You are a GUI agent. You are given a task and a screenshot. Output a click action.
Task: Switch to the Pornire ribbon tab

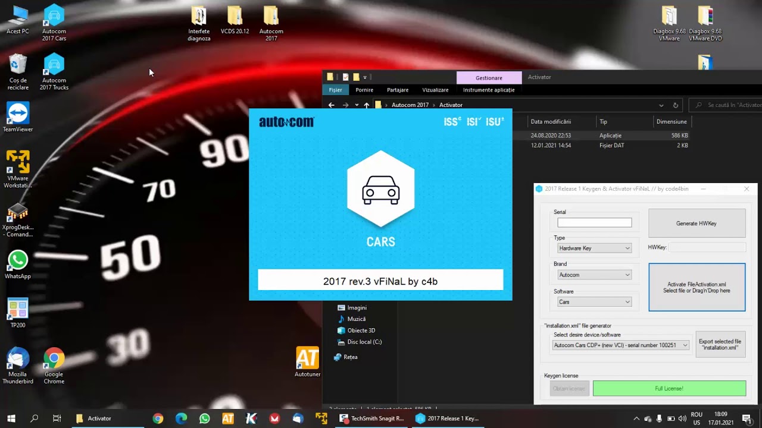point(364,90)
